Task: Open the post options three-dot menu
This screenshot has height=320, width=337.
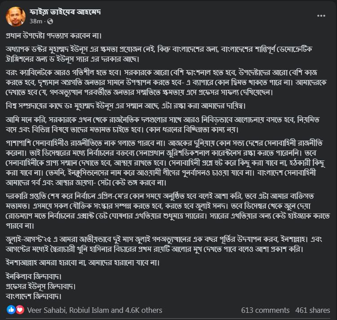Action: coord(321,16)
